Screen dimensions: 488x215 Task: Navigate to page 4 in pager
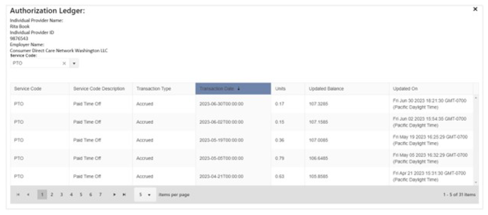(x=71, y=195)
